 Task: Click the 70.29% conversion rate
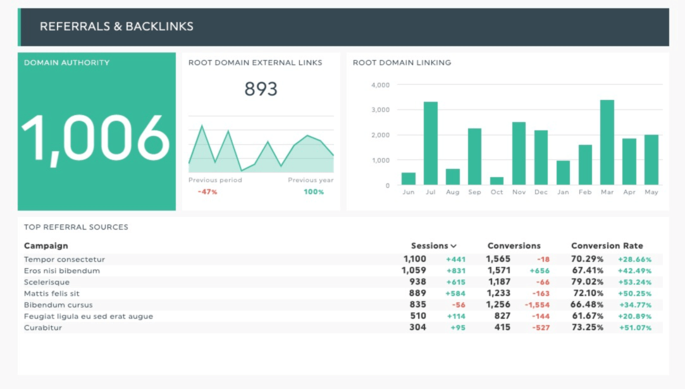pos(587,259)
